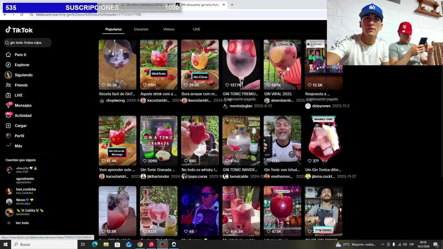The width and height of the screenshot is (443, 249).
Task: Open followed account nicoscarpa
Action: point(24,202)
